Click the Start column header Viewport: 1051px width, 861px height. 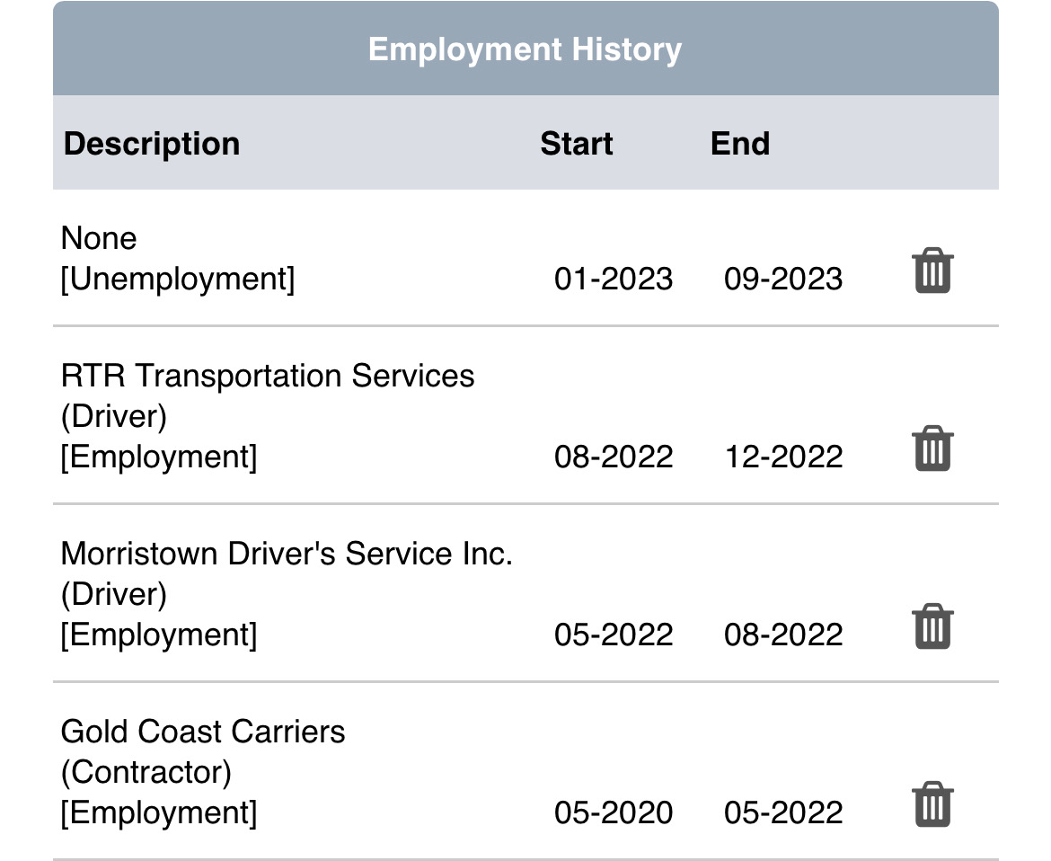577,144
